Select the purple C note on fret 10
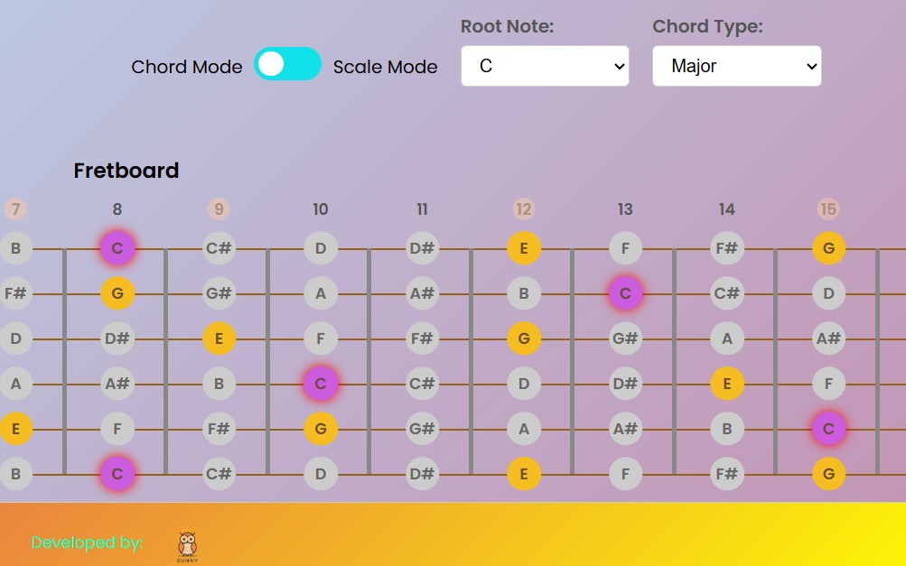 coord(321,385)
